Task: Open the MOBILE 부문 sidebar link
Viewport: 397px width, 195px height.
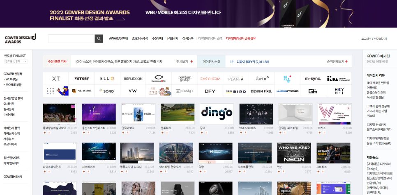Action: coord(12,85)
